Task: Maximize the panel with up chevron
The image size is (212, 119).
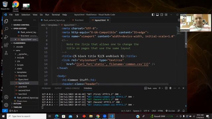Action: [x=179, y=88]
